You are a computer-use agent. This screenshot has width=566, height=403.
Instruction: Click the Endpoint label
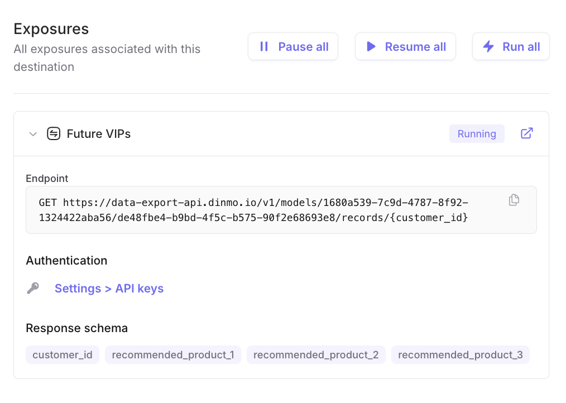(47, 179)
